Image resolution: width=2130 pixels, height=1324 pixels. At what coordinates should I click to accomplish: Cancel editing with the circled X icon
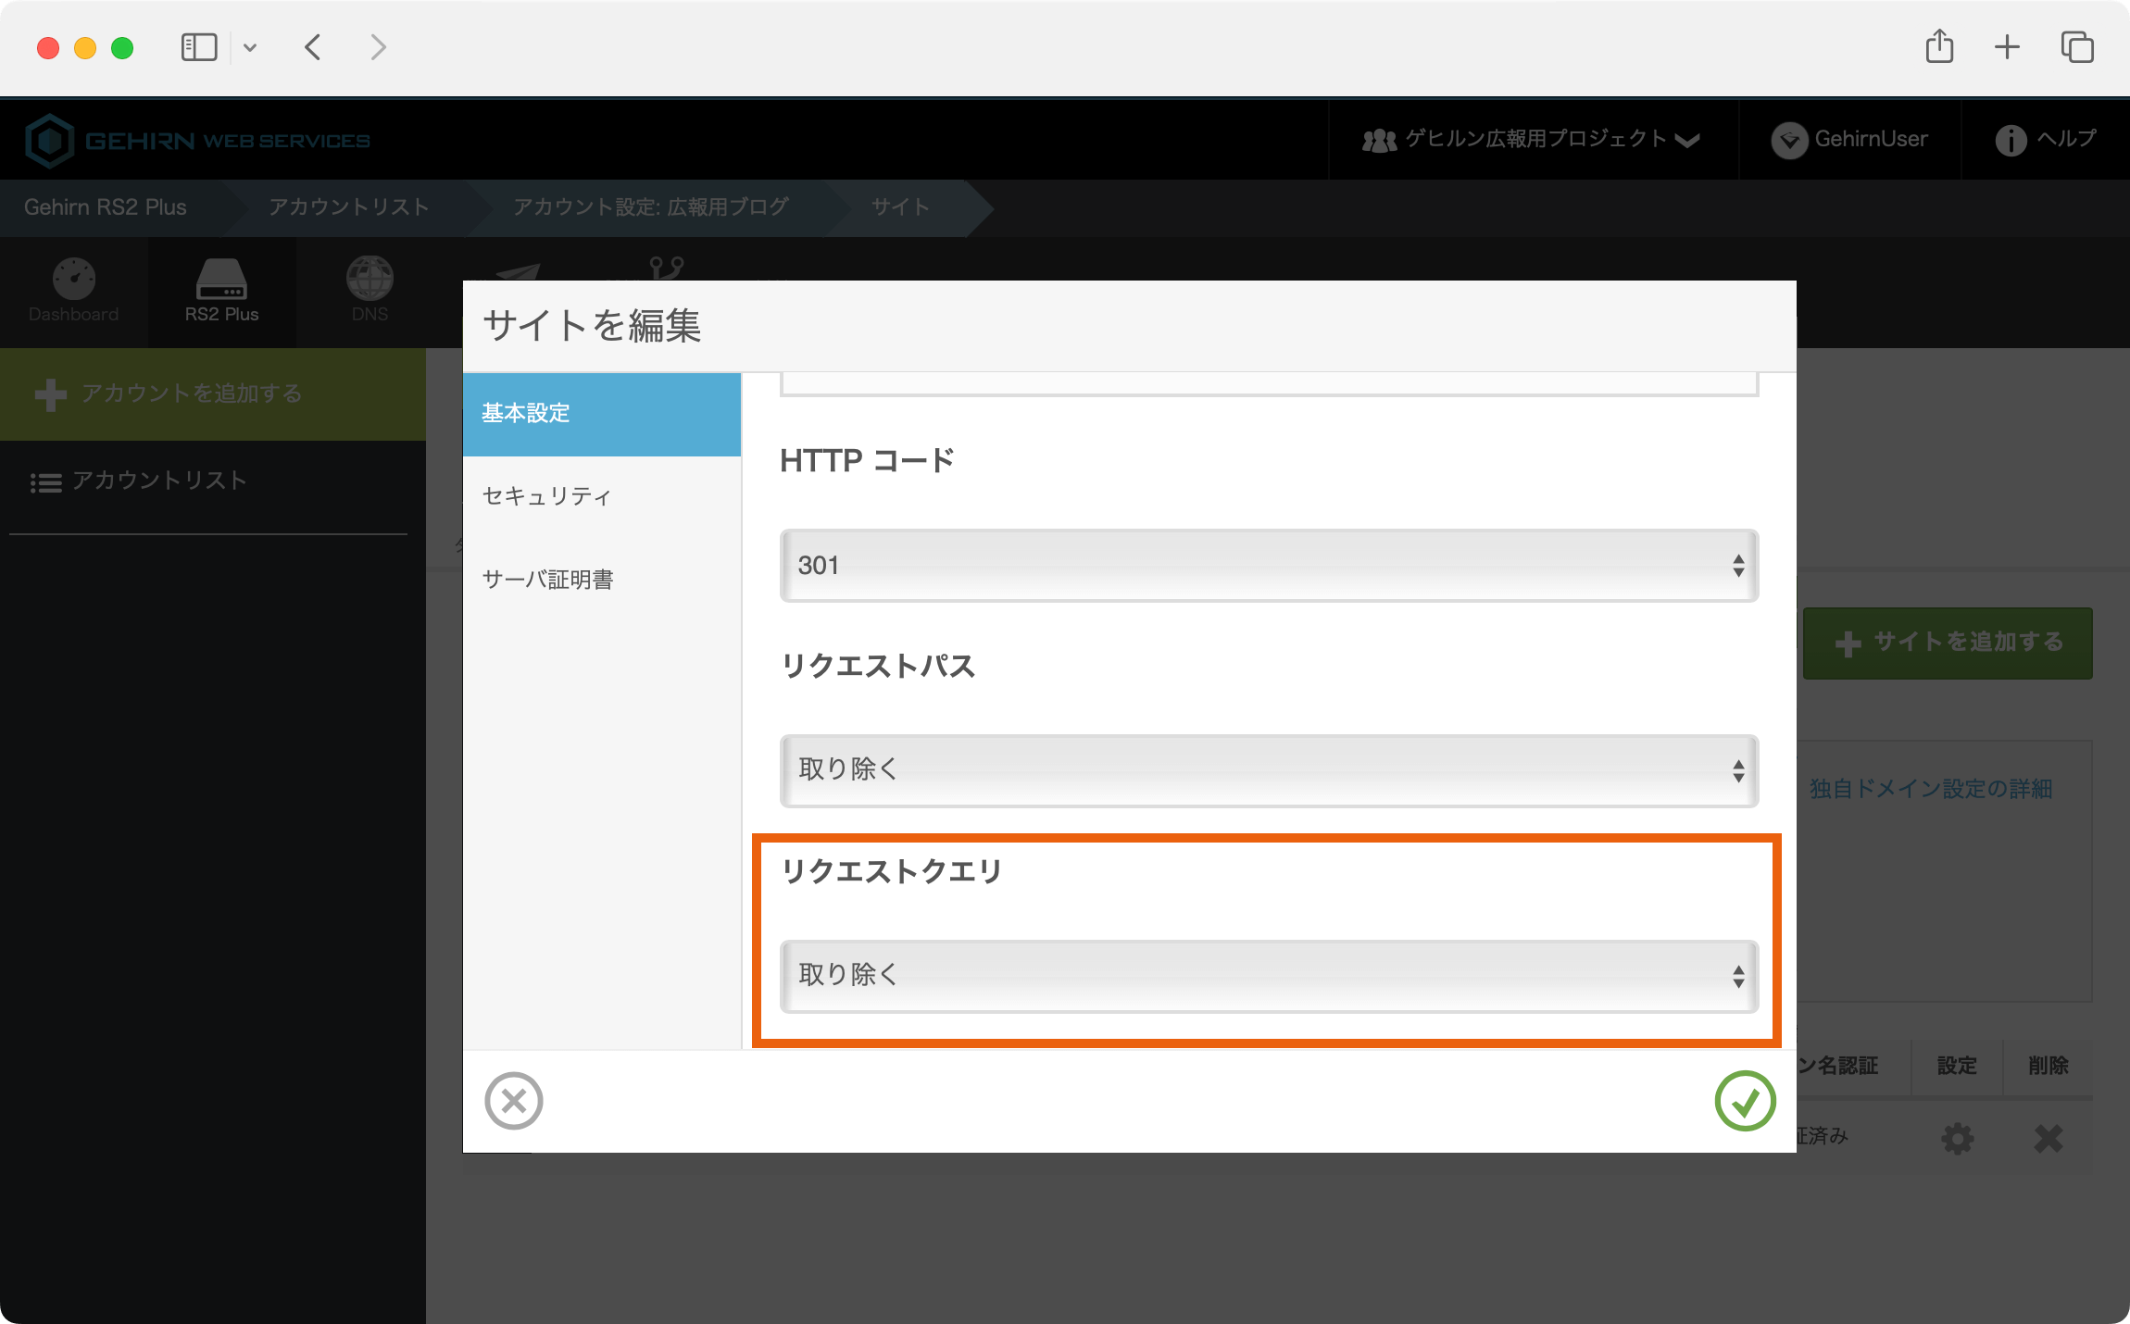(x=515, y=1101)
